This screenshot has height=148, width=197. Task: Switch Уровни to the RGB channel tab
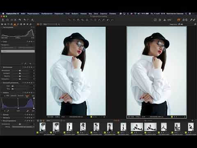coord(8,96)
